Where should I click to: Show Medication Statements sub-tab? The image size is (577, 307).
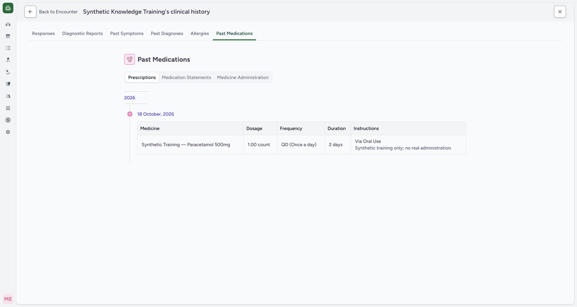pyautogui.click(x=186, y=77)
